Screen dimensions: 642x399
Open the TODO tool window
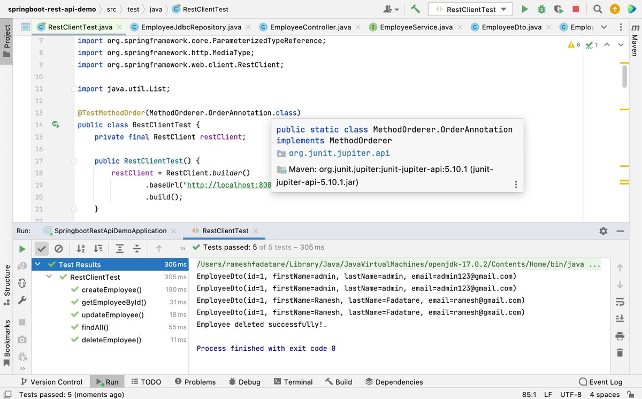click(146, 382)
